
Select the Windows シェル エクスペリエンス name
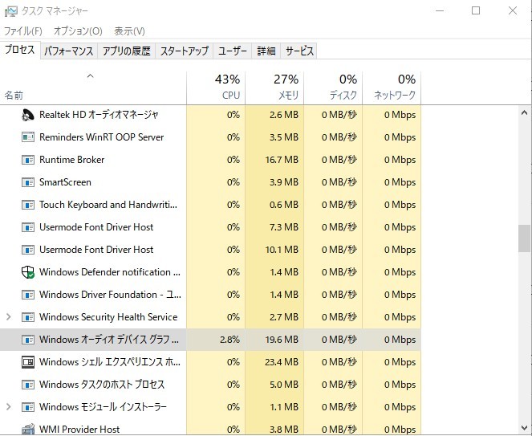point(110,362)
